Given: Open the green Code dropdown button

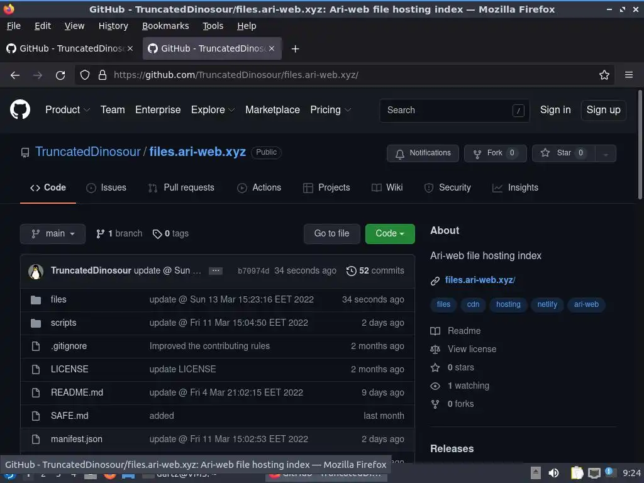Looking at the screenshot, I should [x=390, y=234].
